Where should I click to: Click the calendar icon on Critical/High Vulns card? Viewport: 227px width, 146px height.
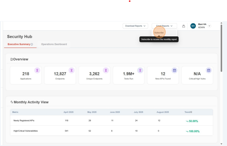click(209, 70)
